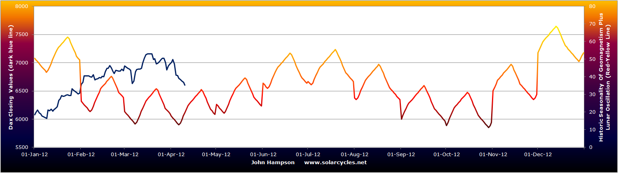Click the end of the dark blue line

pos(185,85)
